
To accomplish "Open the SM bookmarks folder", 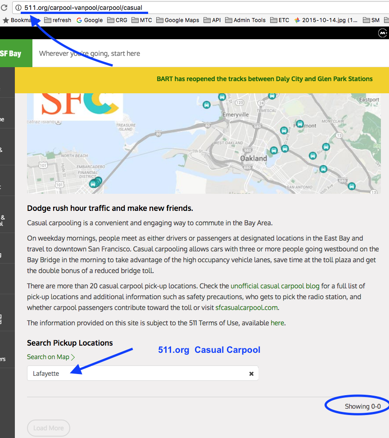I will pyautogui.click(x=371, y=20).
